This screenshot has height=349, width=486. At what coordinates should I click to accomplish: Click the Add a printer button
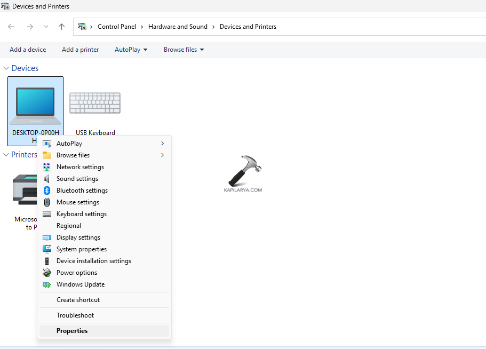click(80, 49)
